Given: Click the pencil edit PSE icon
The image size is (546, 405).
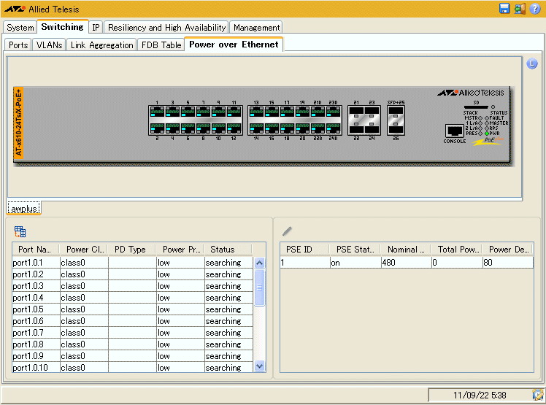Looking at the screenshot, I should pyautogui.click(x=287, y=231).
